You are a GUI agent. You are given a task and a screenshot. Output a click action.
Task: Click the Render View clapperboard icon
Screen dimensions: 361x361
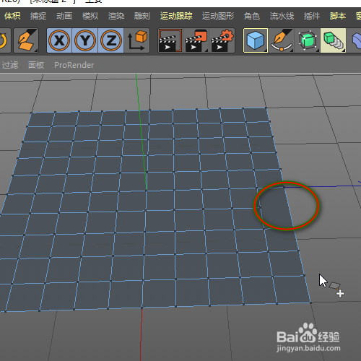click(x=170, y=40)
